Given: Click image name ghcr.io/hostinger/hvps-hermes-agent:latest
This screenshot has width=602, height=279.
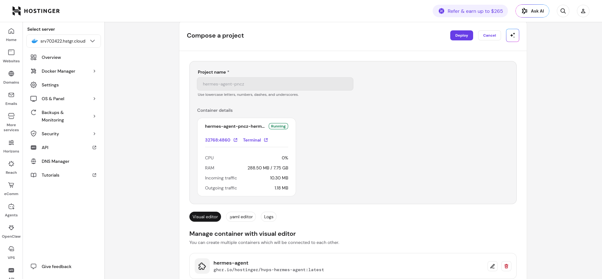Looking at the screenshot, I should (x=269, y=270).
